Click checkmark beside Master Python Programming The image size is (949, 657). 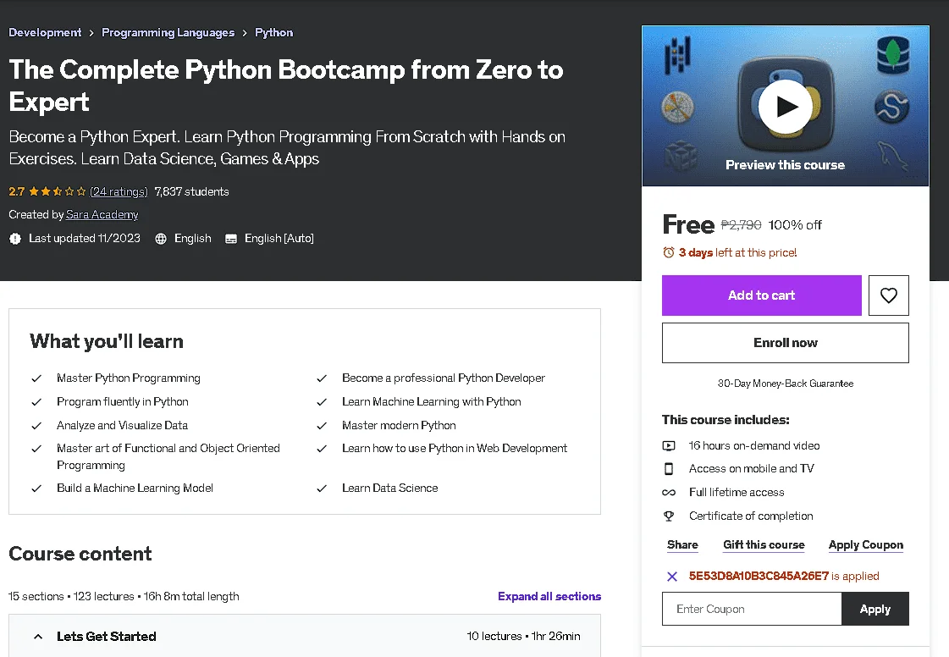(x=36, y=378)
